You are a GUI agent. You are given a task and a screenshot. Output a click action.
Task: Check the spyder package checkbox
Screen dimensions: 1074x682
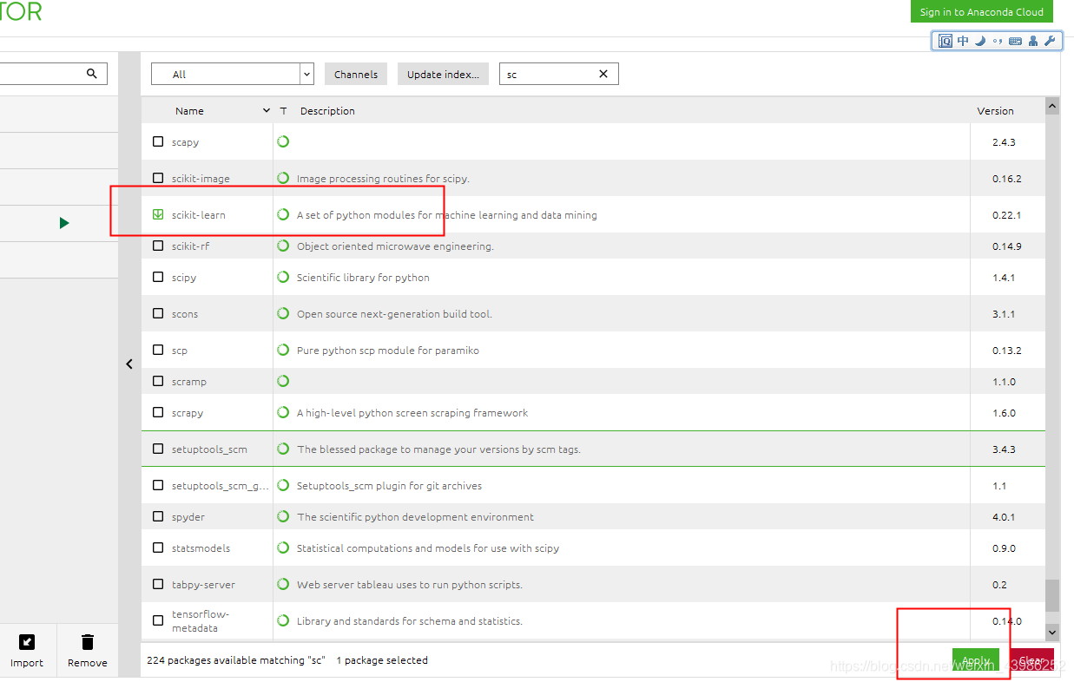click(158, 516)
